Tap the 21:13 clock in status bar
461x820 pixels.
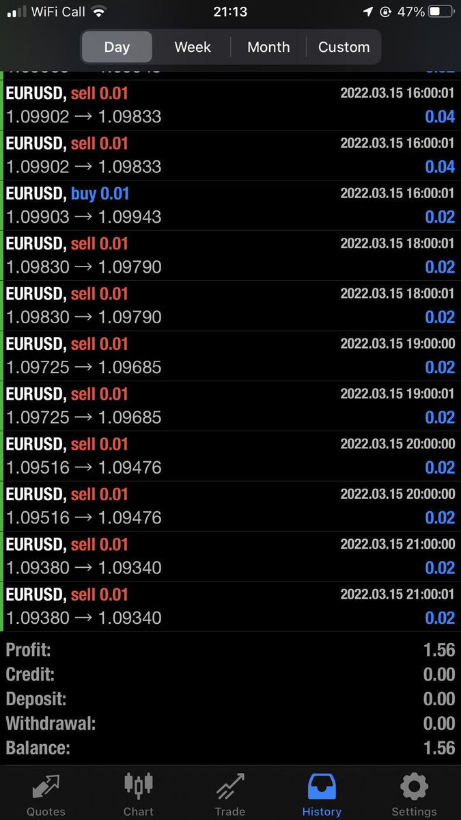coord(230,12)
